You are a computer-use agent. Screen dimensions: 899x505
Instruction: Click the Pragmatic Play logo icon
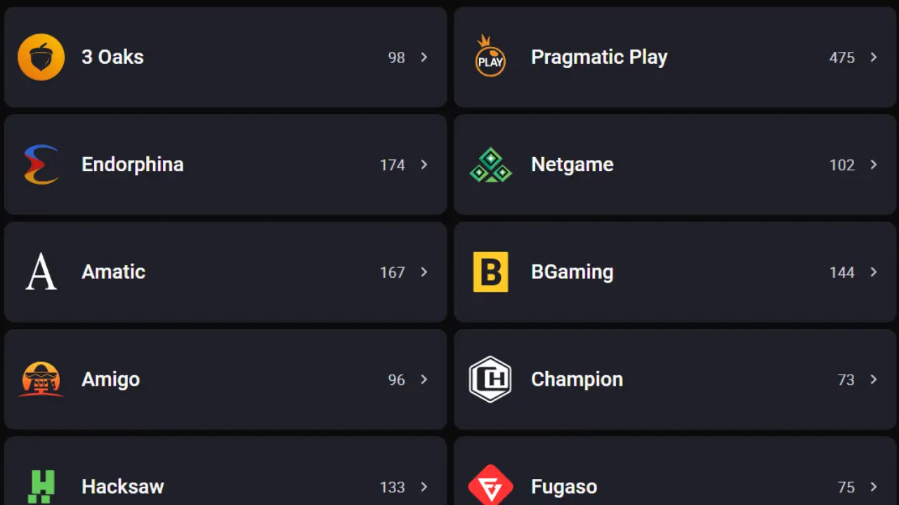click(x=490, y=56)
